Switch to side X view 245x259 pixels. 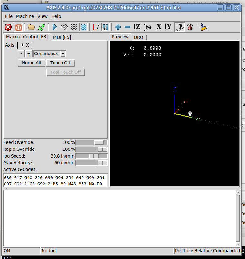click(x=158, y=27)
